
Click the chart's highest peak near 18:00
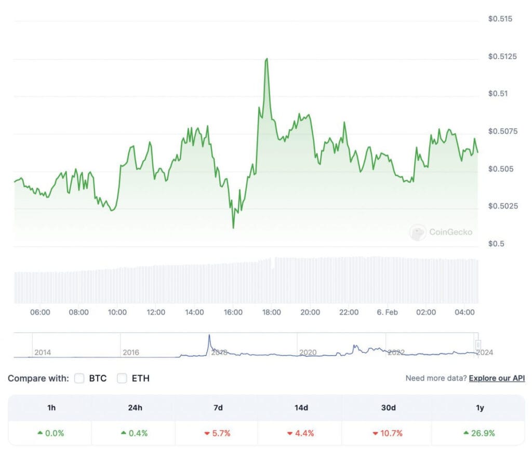coord(267,59)
